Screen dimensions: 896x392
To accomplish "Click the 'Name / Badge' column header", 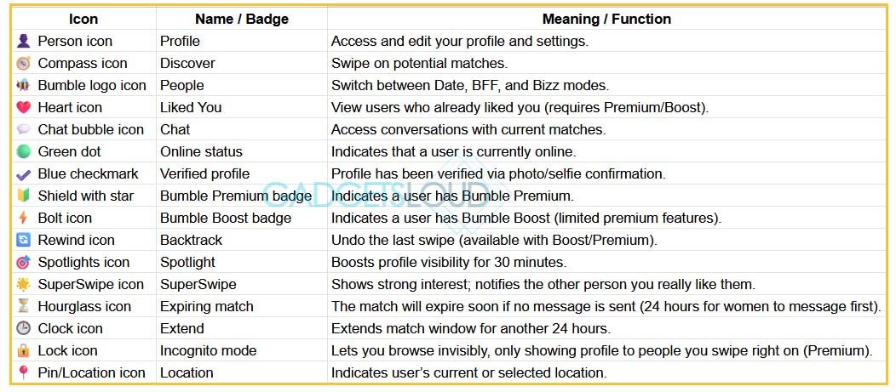I will coord(242,19).
